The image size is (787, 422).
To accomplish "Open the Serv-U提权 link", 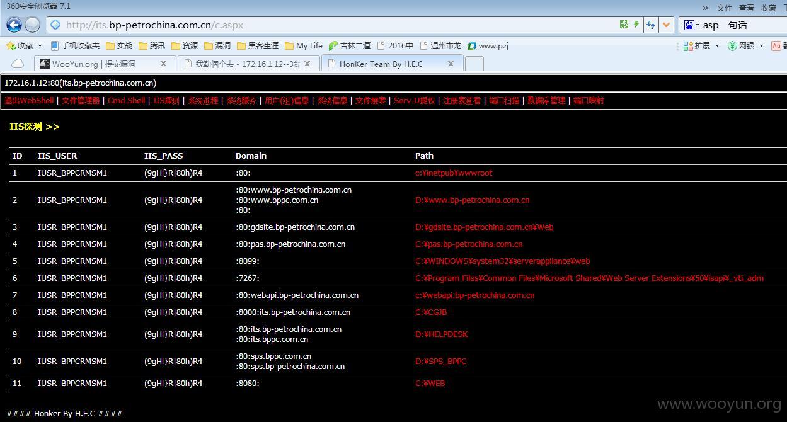I will (x=414, y=101).
